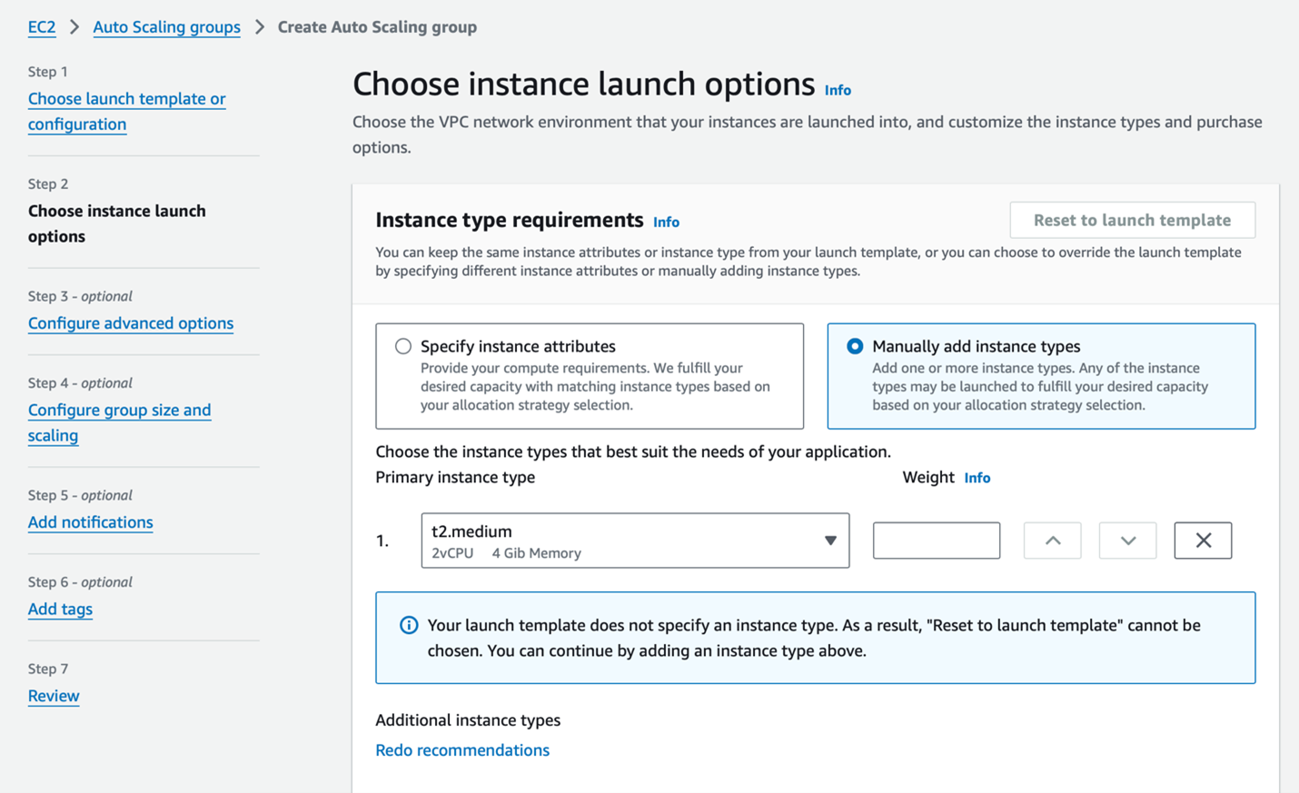Open Info link next to Choose instance launch options
Screen dimensions: 1299x793
click(x=838, y=90)
